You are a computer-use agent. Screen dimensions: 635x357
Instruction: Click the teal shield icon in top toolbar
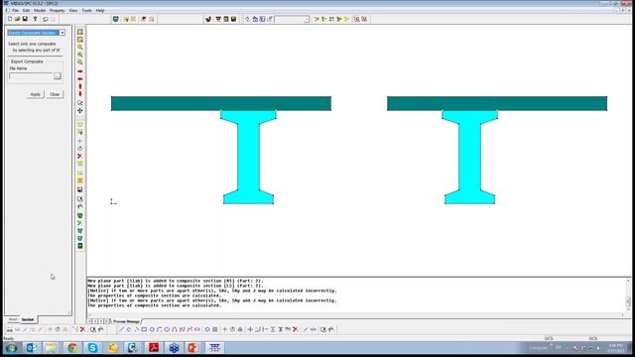pyautogui.click(x=116, y=19)
